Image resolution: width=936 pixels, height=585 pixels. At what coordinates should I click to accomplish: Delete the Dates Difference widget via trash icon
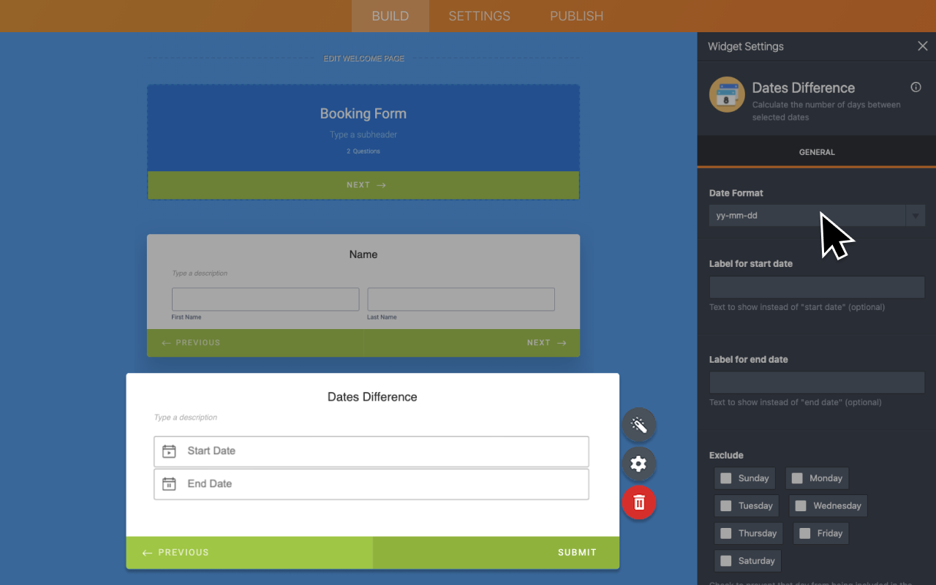coord(638,502)
